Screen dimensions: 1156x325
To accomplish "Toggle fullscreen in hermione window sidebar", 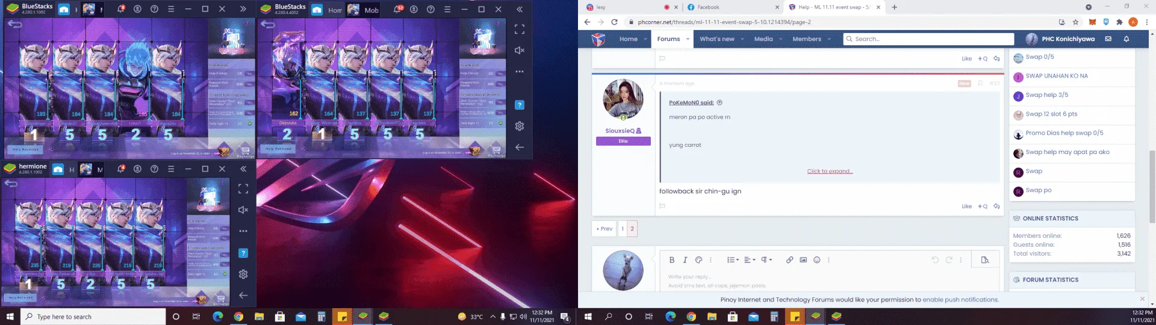I will (x=243, y=189).
